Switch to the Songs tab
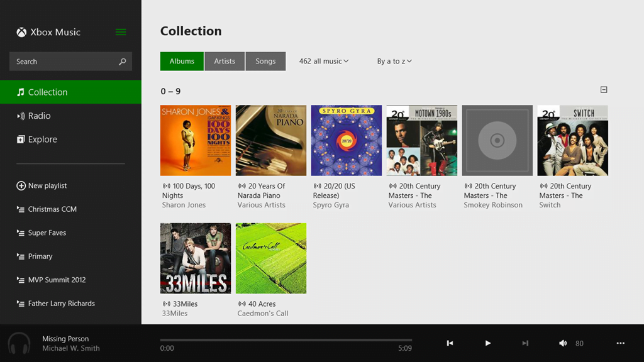Screen dimensions: 644x362 (x=265, y=62)
